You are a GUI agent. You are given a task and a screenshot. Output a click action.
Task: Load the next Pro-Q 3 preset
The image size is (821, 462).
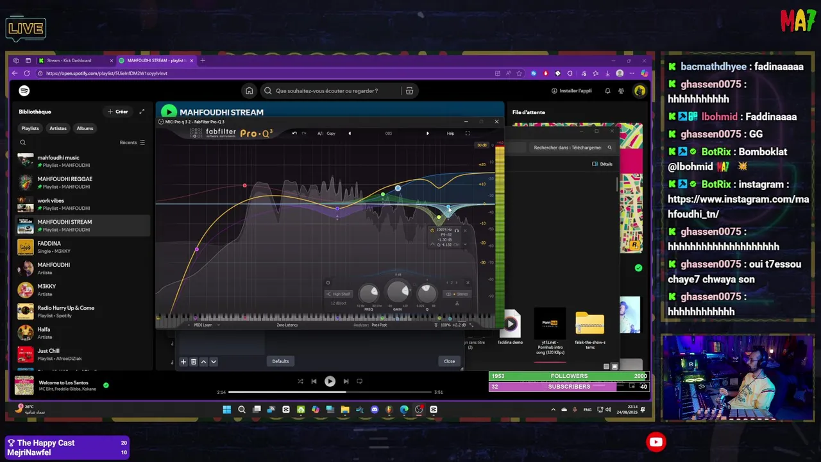pyautogui.click(x=428, y=133)
